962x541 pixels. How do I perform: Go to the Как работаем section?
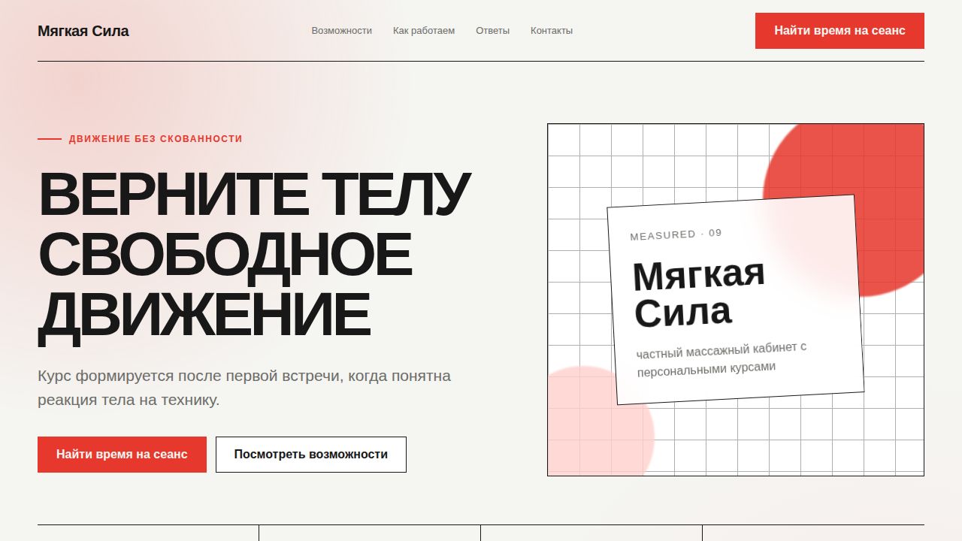point(424,31)
